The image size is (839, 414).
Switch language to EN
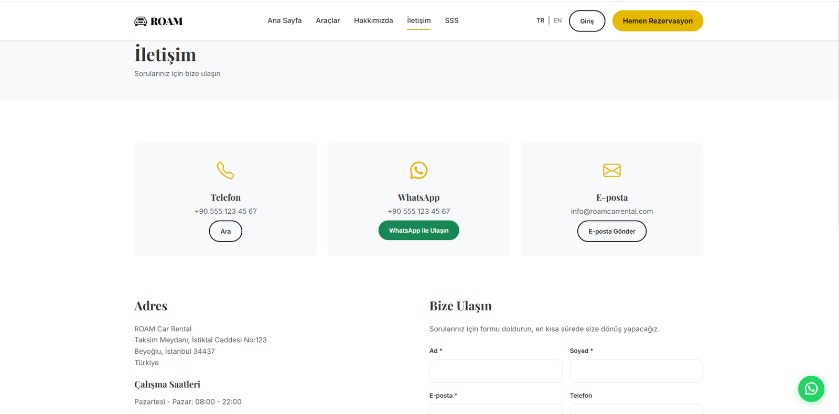(557, 20)
